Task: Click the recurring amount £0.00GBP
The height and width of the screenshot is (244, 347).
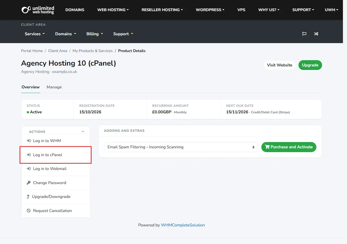Action: (x=162, y=112)
